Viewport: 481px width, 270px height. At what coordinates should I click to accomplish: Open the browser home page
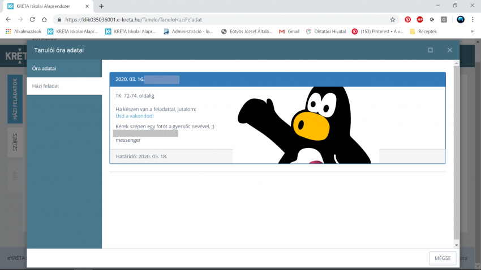[44, 20]
